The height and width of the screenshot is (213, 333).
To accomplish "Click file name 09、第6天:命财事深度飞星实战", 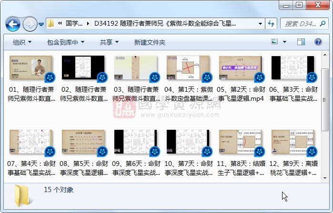I will (x=136, y=168).
